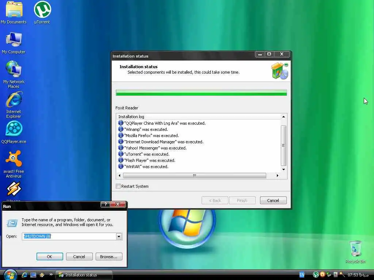Click installation log scroll up arrow
This screenshot has width=374, height=280.
(283, 117)
